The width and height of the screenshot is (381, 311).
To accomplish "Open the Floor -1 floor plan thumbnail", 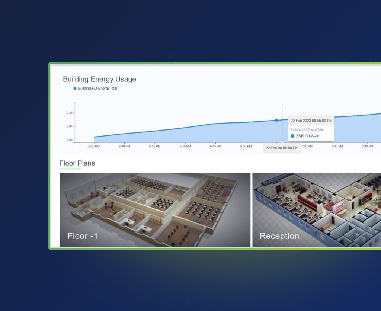I will point(155,209).
